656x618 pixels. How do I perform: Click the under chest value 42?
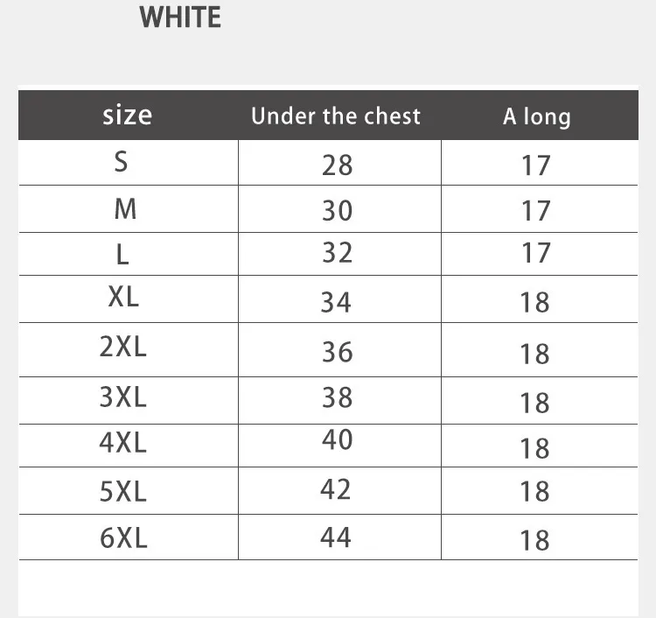336,489
